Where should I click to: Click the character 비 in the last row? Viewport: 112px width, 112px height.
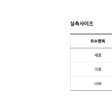pyautogui.click(x=100, y=84)
